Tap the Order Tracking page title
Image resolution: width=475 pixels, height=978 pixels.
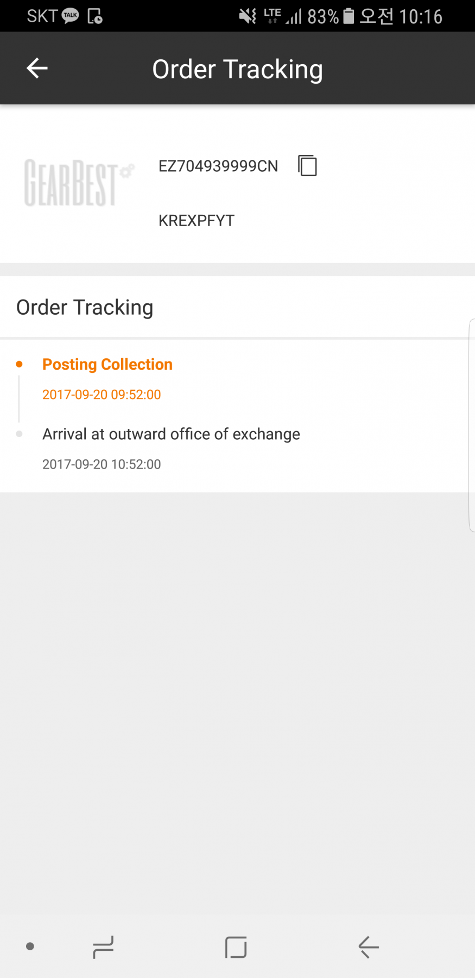(x=237, y=69)
